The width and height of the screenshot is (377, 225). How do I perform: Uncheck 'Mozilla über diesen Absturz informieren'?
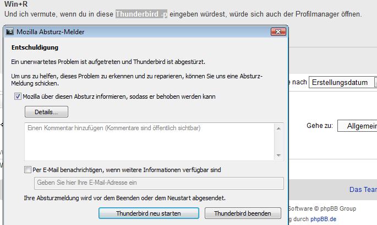(18, 97)
